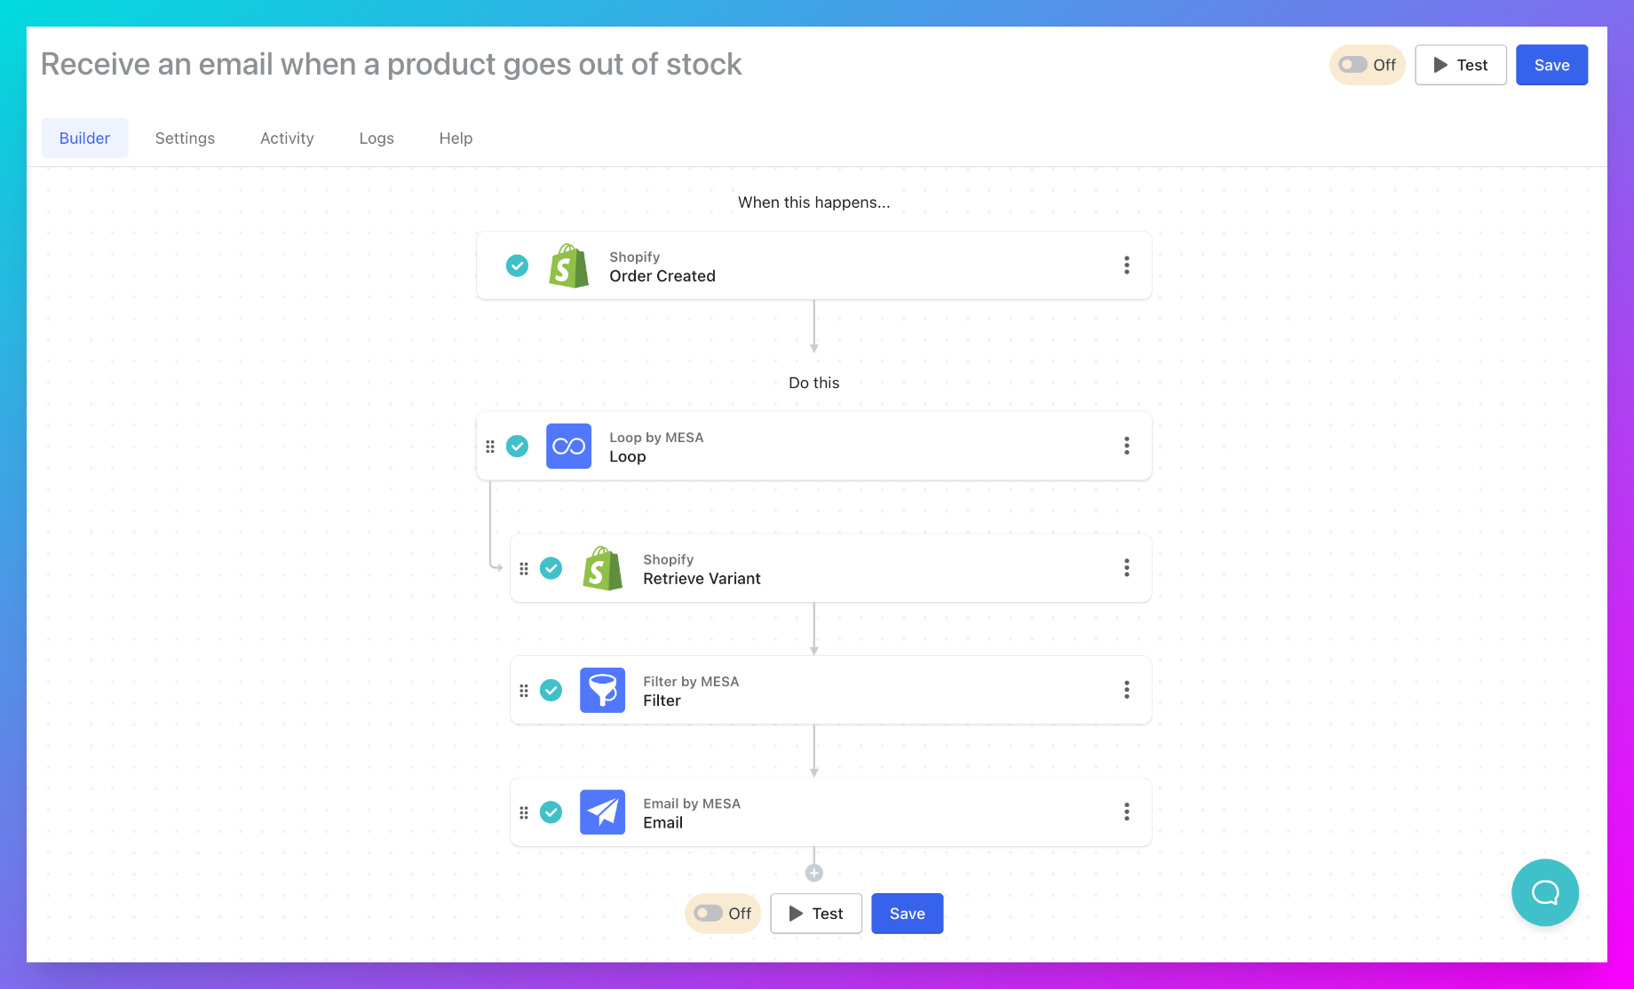Click the Shopify icon on Order Created step
1634x989 pixels.
click(x=568, y=265)
